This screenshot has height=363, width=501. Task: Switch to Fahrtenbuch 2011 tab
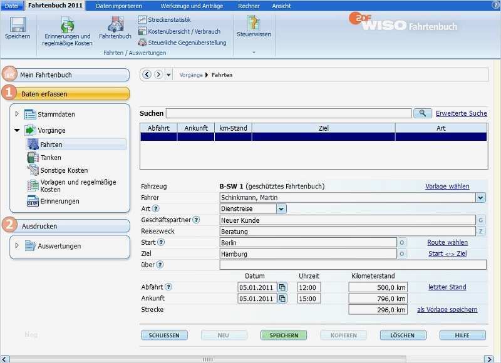coord(55,6)
